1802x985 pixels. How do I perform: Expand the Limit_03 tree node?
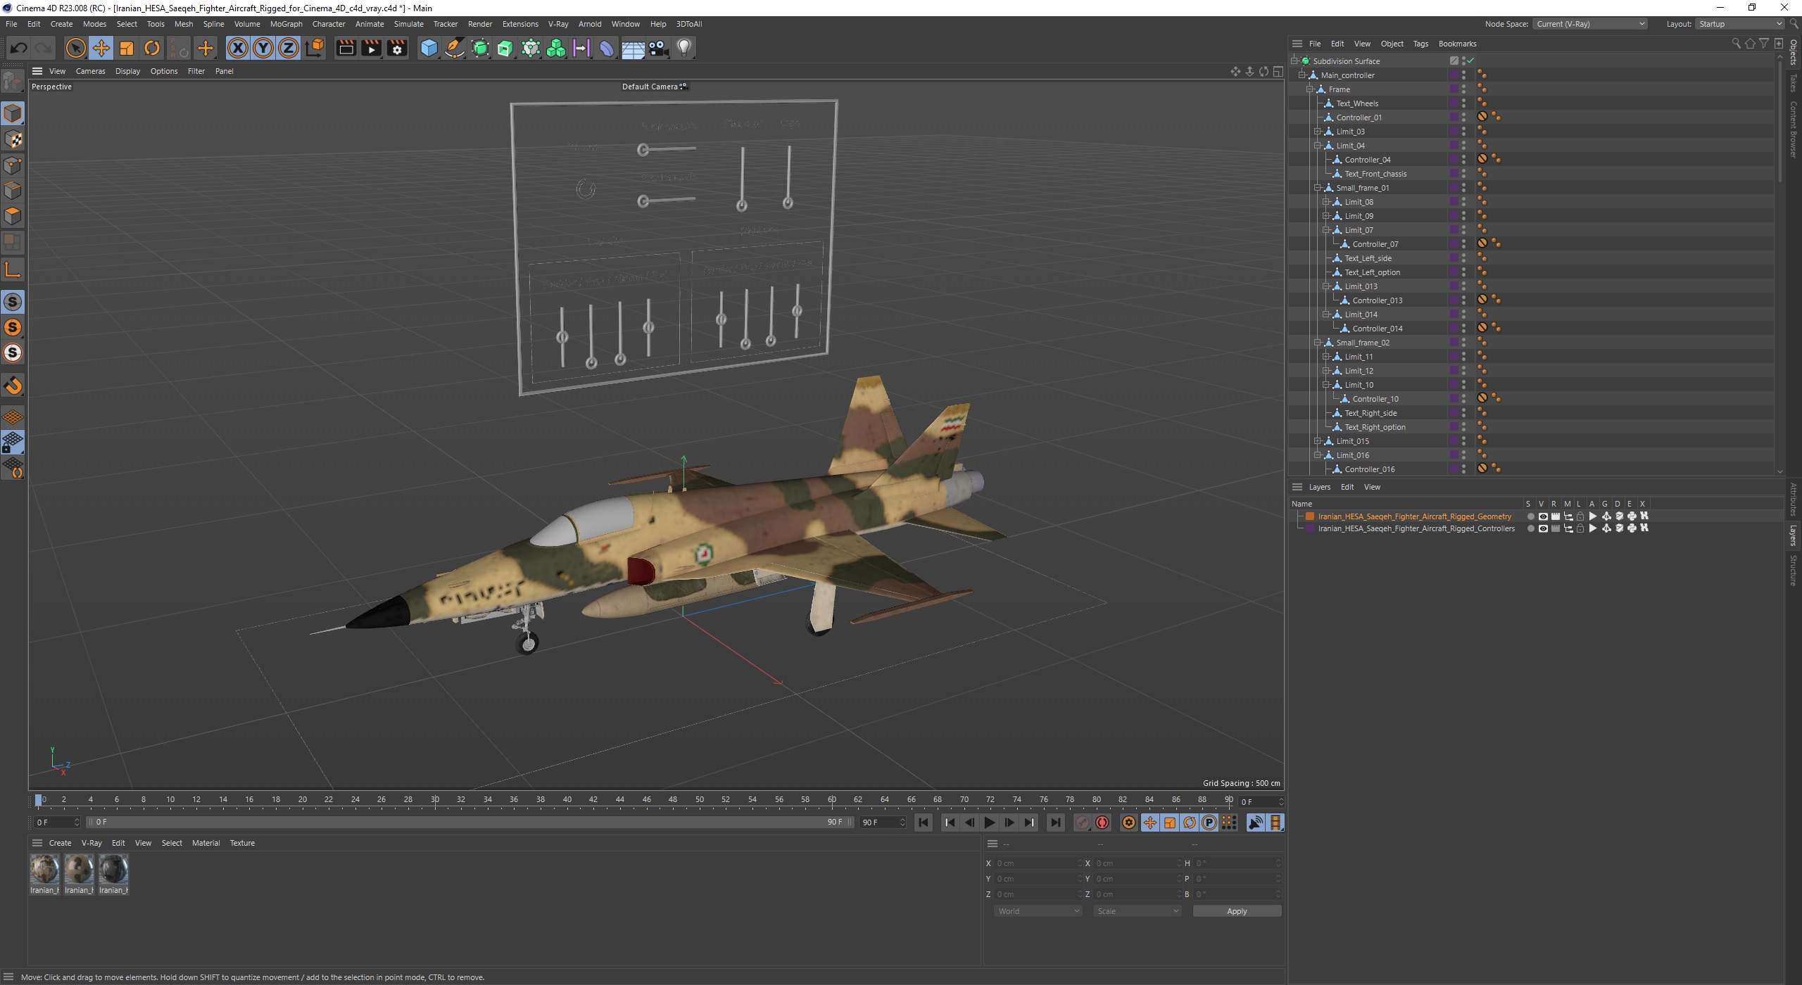pos(1318,132)
